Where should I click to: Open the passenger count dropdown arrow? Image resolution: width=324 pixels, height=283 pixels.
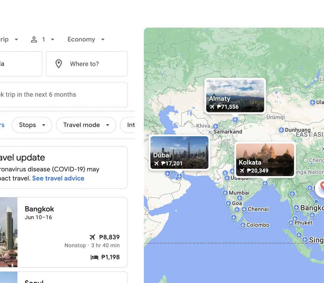click(x=53, y=39)
